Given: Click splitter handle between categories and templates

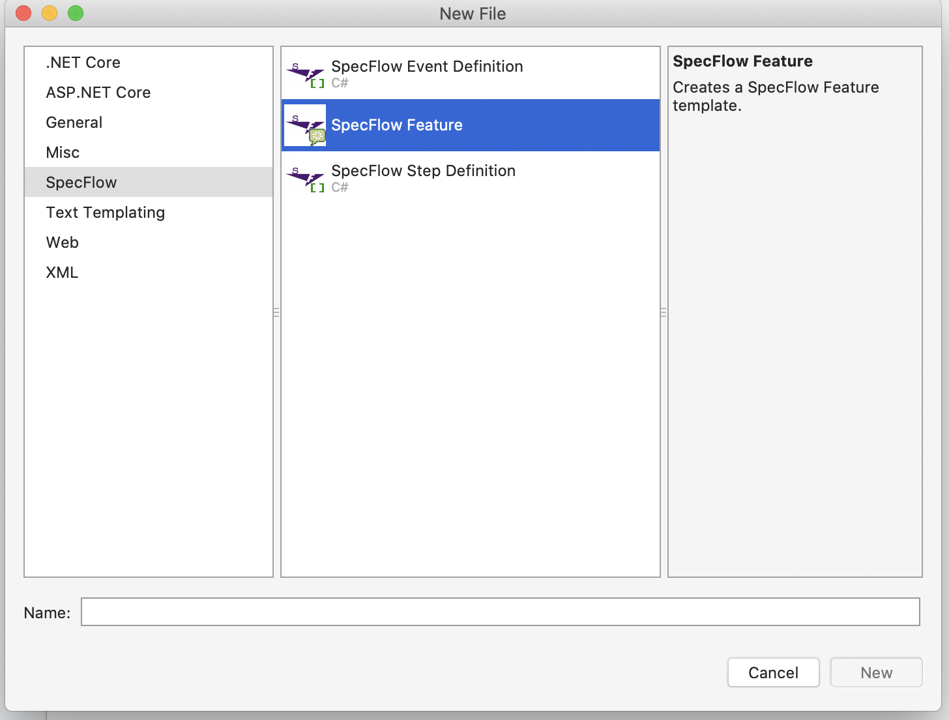Looking at the screenshot, I should point(276,312).
